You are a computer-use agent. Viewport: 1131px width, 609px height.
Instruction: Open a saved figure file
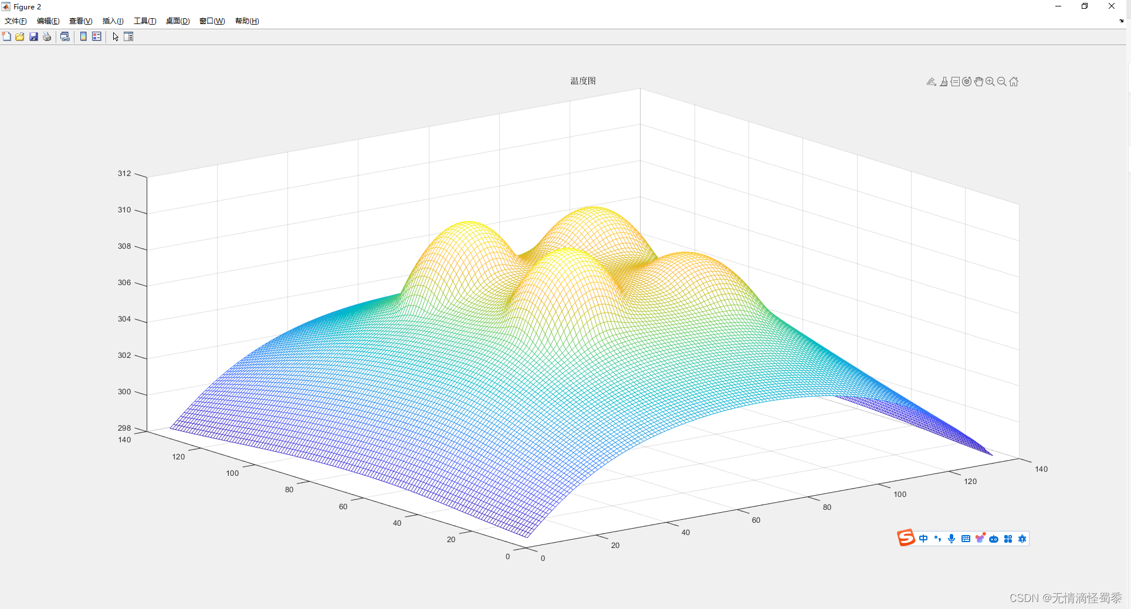pyautogui.click(x=19, y=36)
